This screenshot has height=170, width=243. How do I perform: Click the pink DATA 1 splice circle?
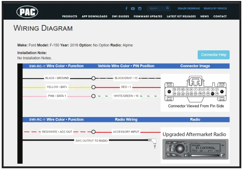(93, 96)
